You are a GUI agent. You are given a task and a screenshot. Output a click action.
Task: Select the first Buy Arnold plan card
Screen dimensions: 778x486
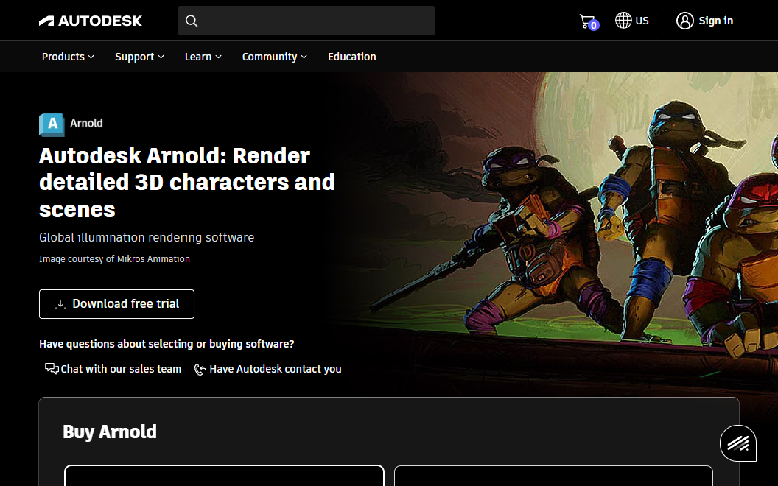224,475
